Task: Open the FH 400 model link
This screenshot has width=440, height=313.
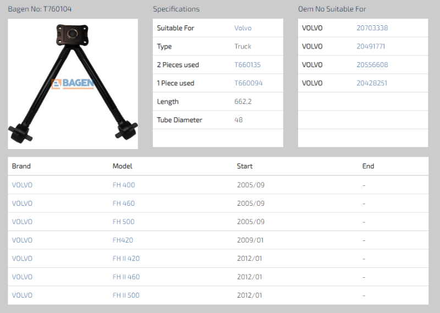Action: pyautogui.click(x=124, y=185)
